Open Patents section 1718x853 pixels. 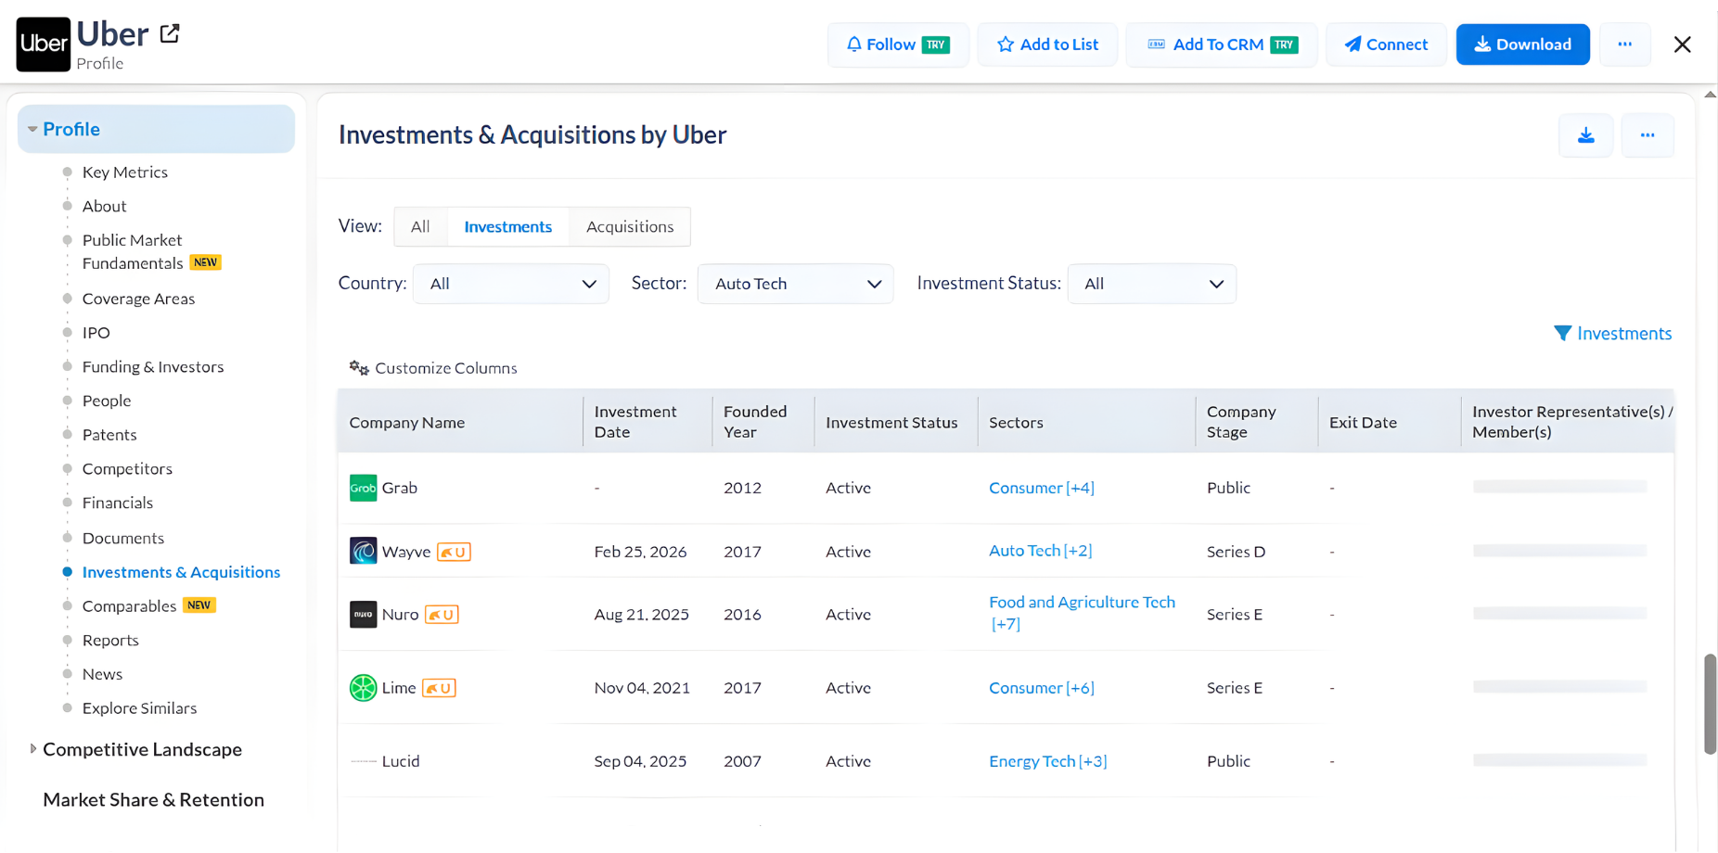coord(109,435)
